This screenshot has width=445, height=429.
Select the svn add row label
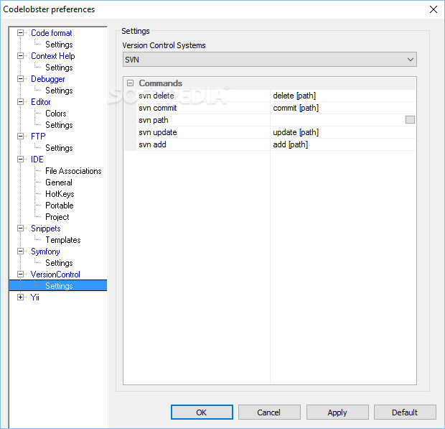(152, 144)
